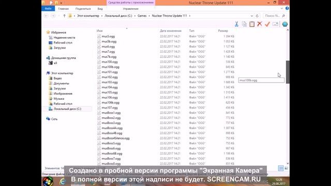Switch to details view icon in status bar
This screenshot has width=331, height=186.
281,168
